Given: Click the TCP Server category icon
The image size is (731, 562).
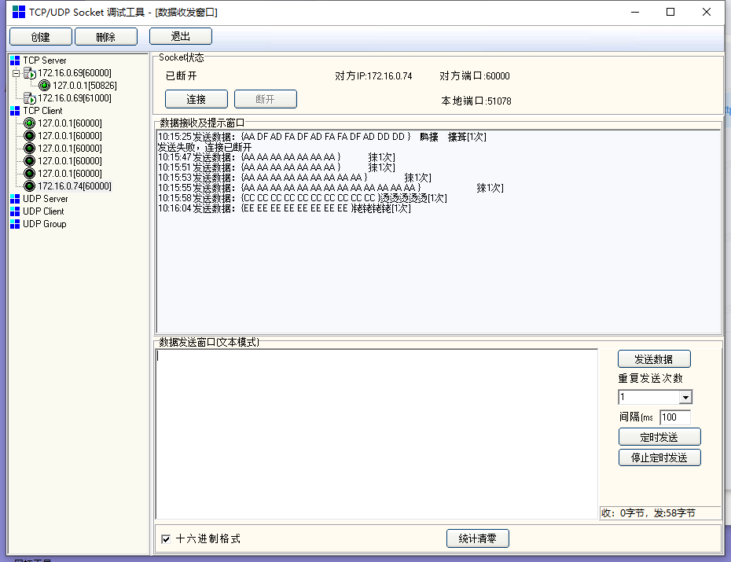Looking at the screenshot, I should 15,61.
